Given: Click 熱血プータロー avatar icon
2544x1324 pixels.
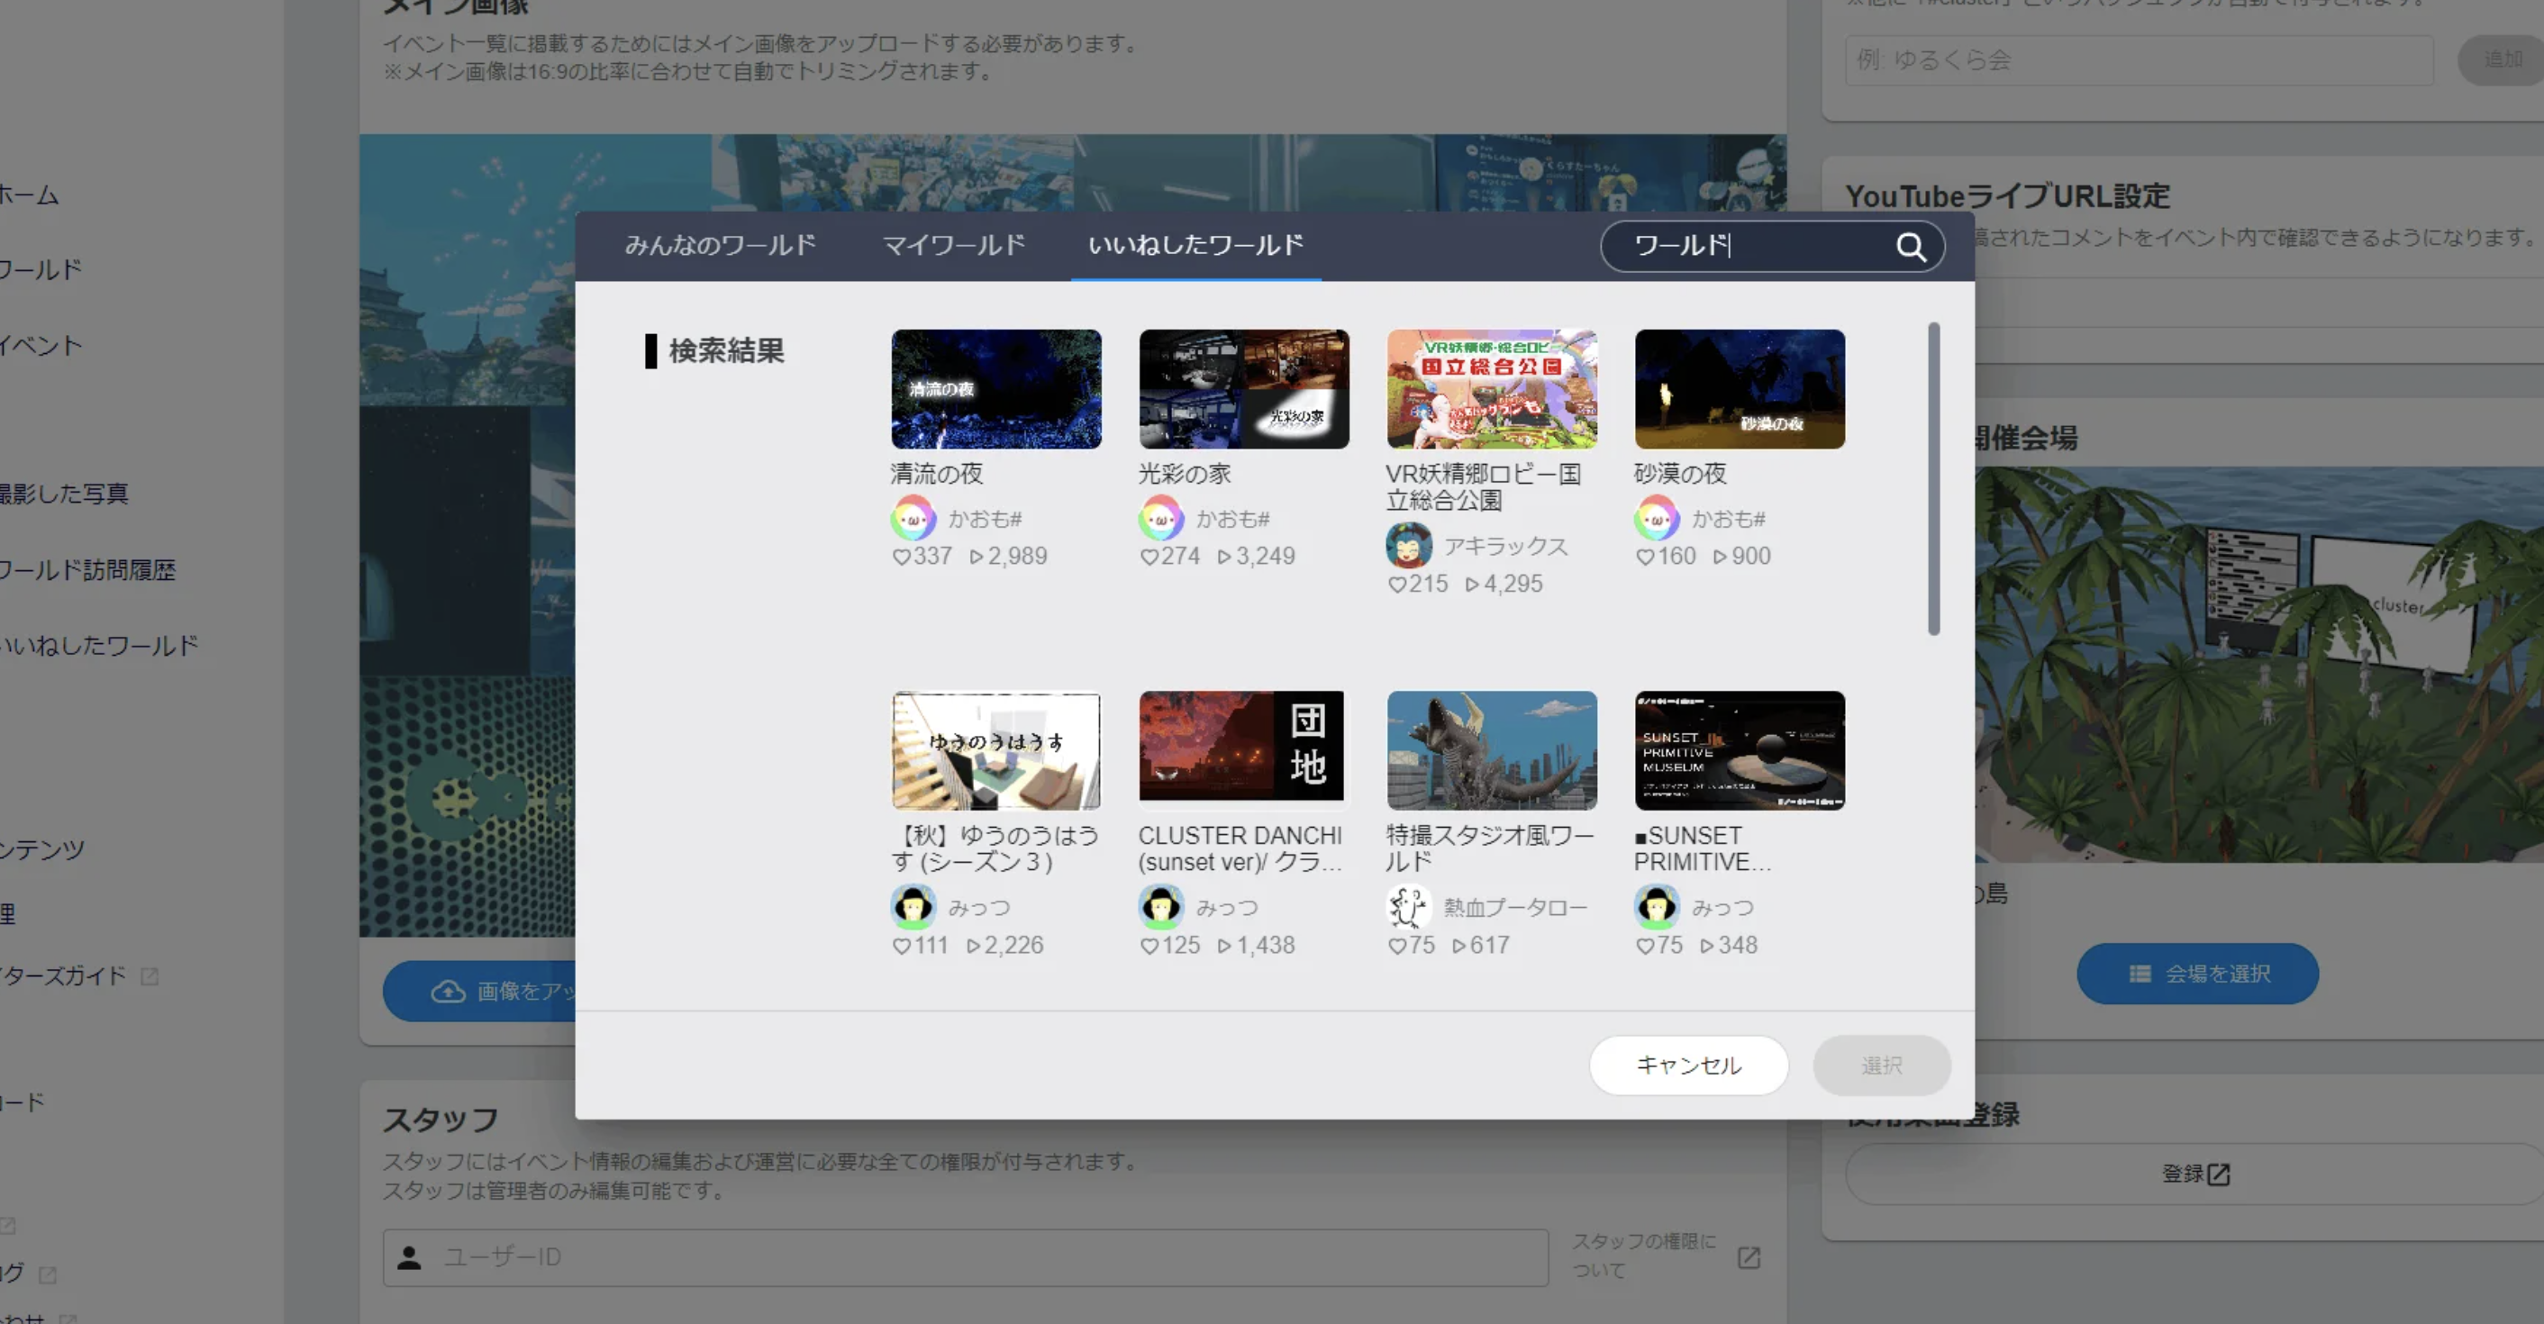Looking at the screenshot, I should click(1409, 907).
